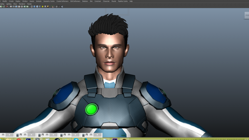Open Skype from the taskbar
This screenshot has width=249, height=140.
(x=76, y=139)
